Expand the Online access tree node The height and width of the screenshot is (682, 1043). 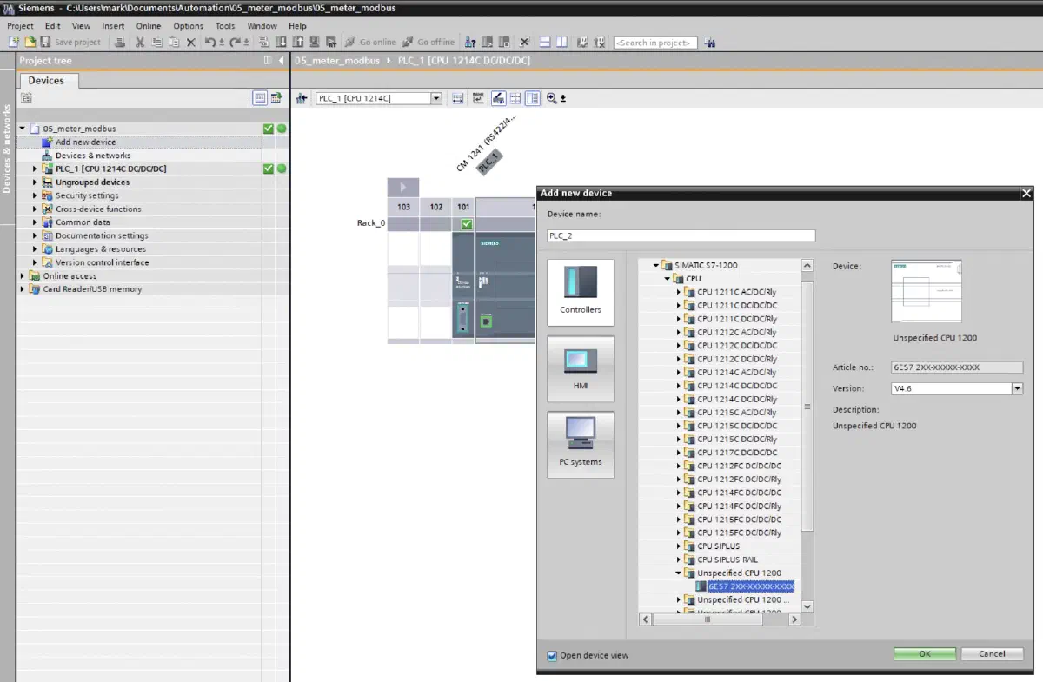pyautogui.click(x=23, y=275)
